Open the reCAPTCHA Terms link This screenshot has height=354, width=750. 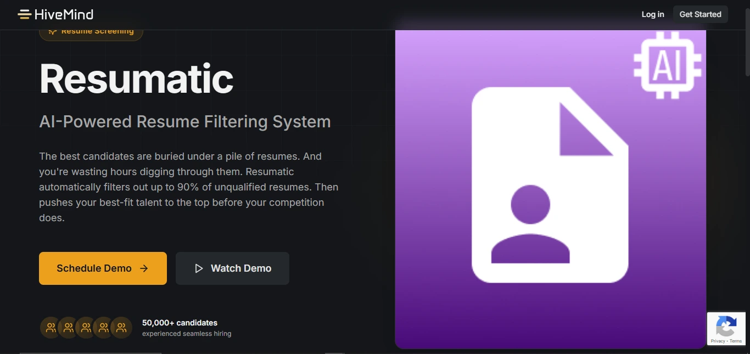736,341
